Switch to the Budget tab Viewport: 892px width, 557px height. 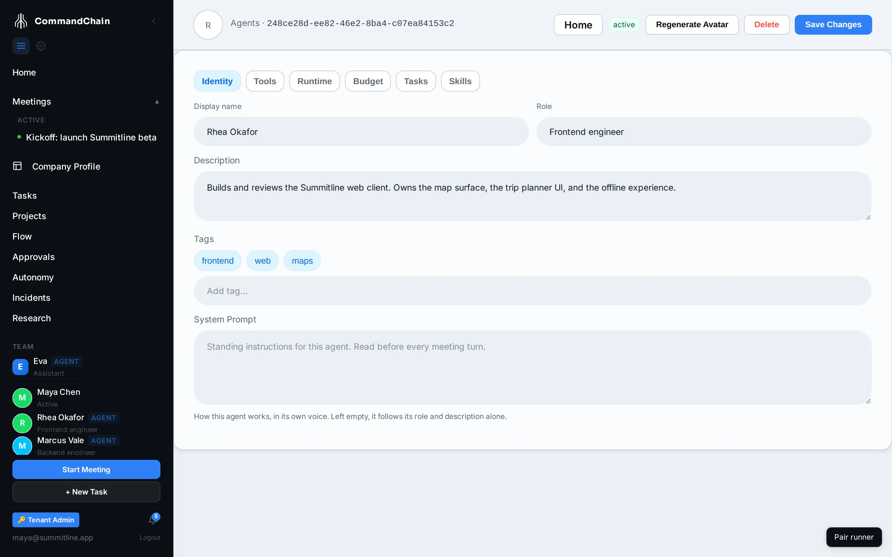pos(368,81)
